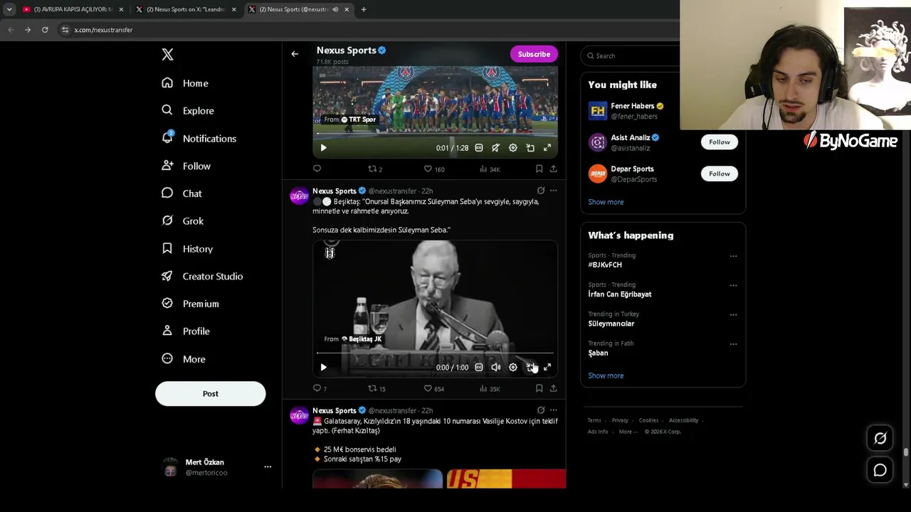The width and height of the screenshot is (911, 512).
Task: Reply to the TRT Spor video post
Action: coord(317,169)
